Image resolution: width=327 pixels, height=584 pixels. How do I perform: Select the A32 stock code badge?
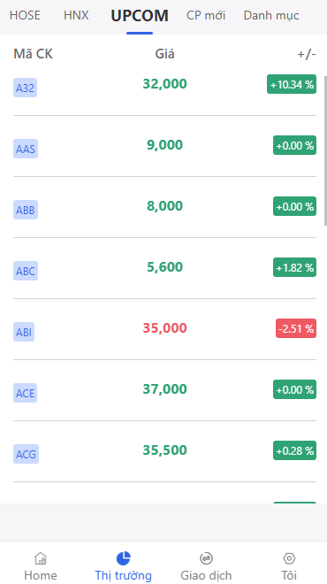tap(25, 88)
